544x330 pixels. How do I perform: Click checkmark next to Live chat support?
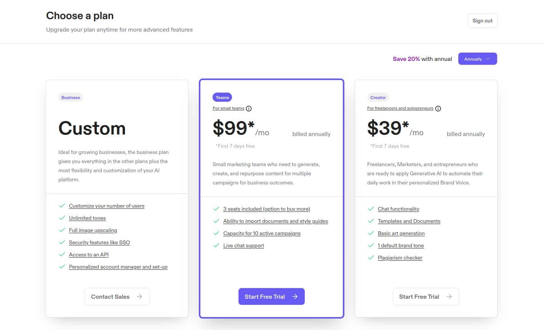216,245
